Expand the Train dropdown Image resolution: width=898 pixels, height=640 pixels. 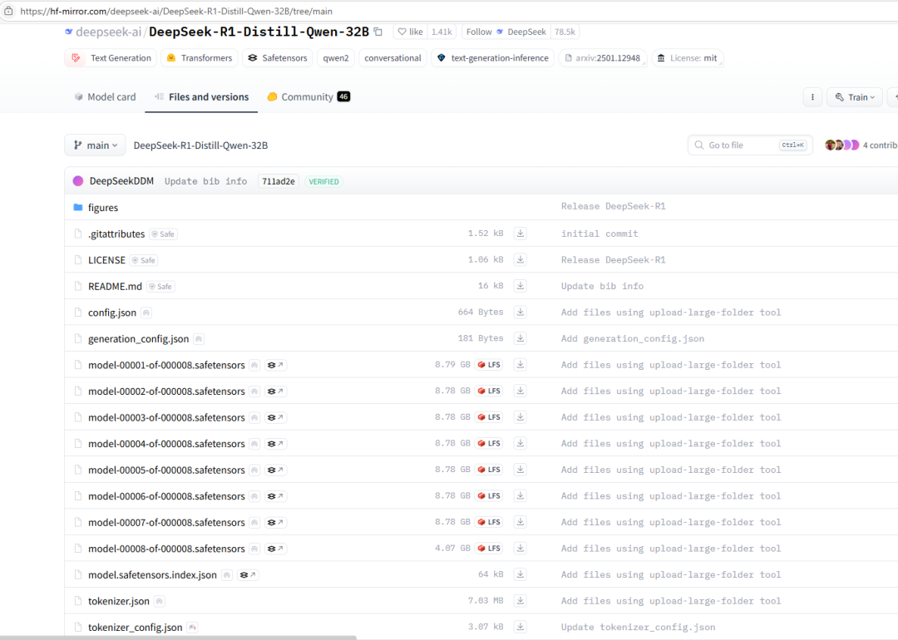(x=855, y=97)
